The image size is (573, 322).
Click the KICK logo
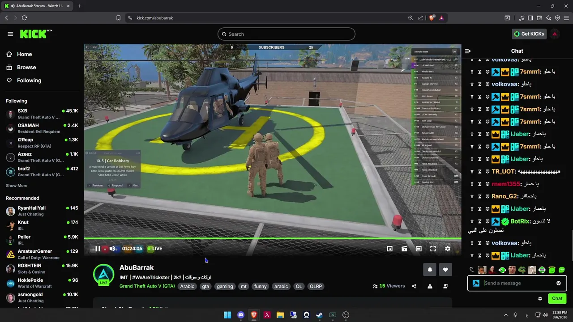tap(36, 34)
